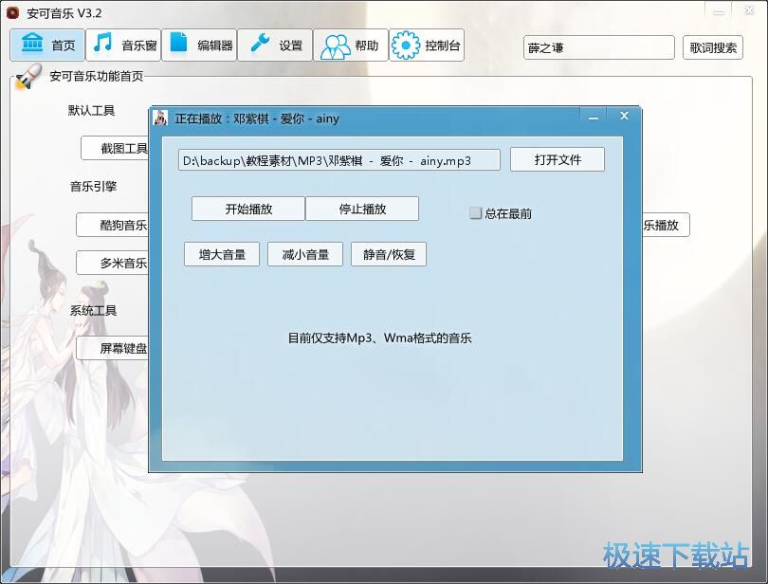This screenshot has width=768, height=584.
Task: Click the partially hidden 乐播放 button
Action: click(x=666, y=225)
